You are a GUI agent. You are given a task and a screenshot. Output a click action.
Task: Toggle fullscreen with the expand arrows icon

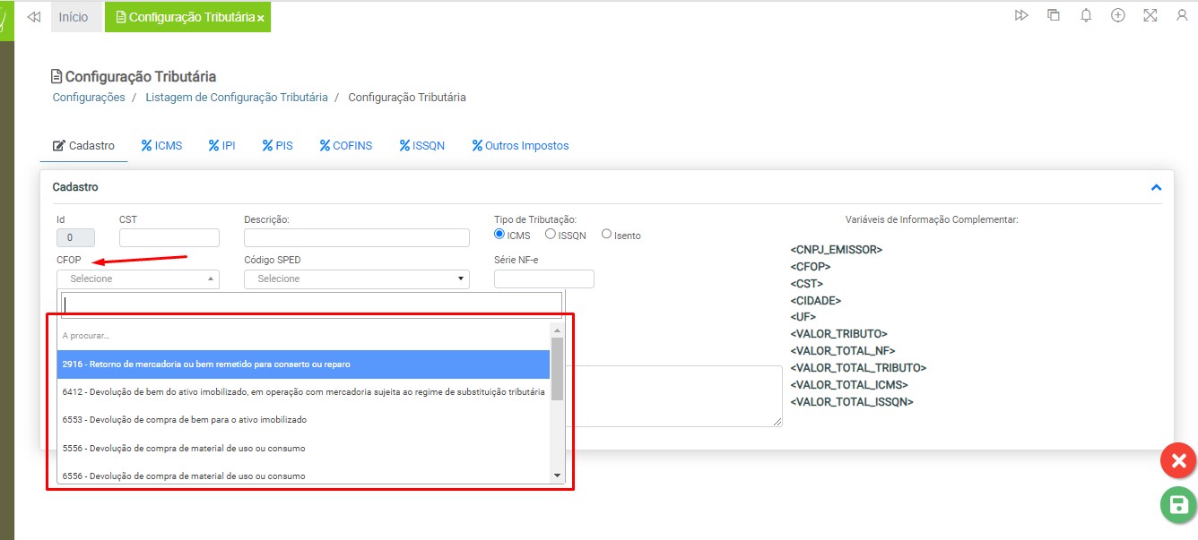(1150, 16)
